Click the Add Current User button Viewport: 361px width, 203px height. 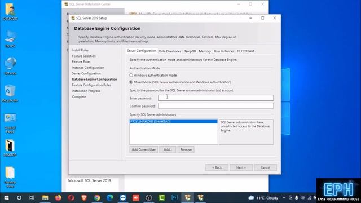(x=144, y=149)
